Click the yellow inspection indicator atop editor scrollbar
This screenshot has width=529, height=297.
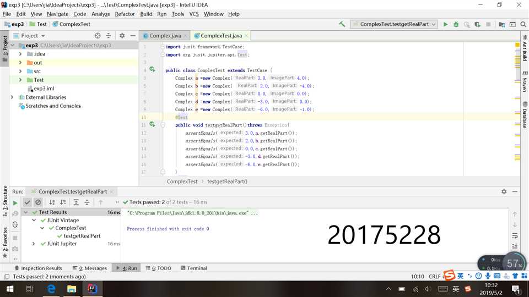point(517,45)
